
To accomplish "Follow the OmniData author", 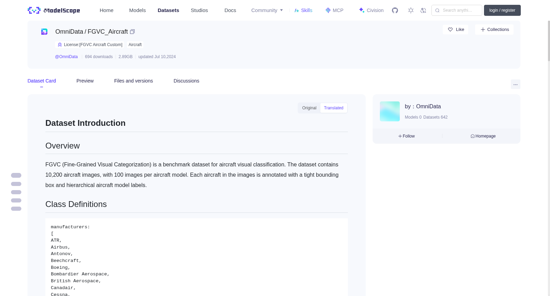I will [407, 136].
